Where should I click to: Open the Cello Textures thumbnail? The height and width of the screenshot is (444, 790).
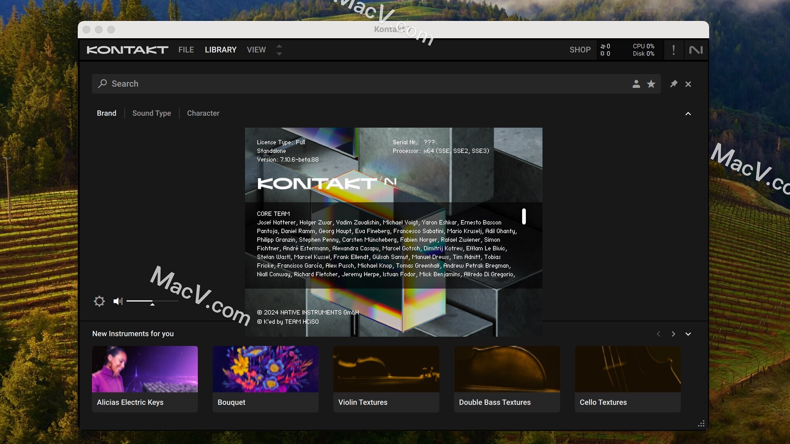point(627,369)
